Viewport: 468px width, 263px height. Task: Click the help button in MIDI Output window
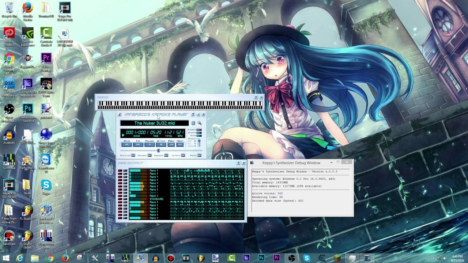click(x=238, y=163)
